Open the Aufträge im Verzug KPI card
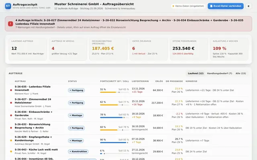This screenshot has width=257, height=160. 68,49
